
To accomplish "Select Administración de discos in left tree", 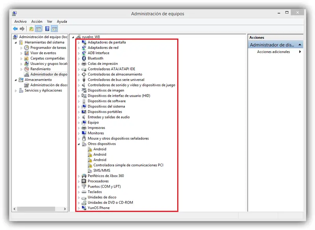I will pyautogui.click(x=49, y=85).
